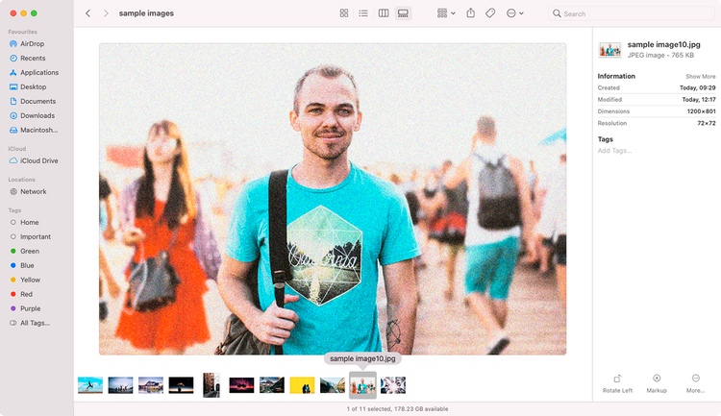
Task: Click Rotate Left icon
Action: point(617,379)
